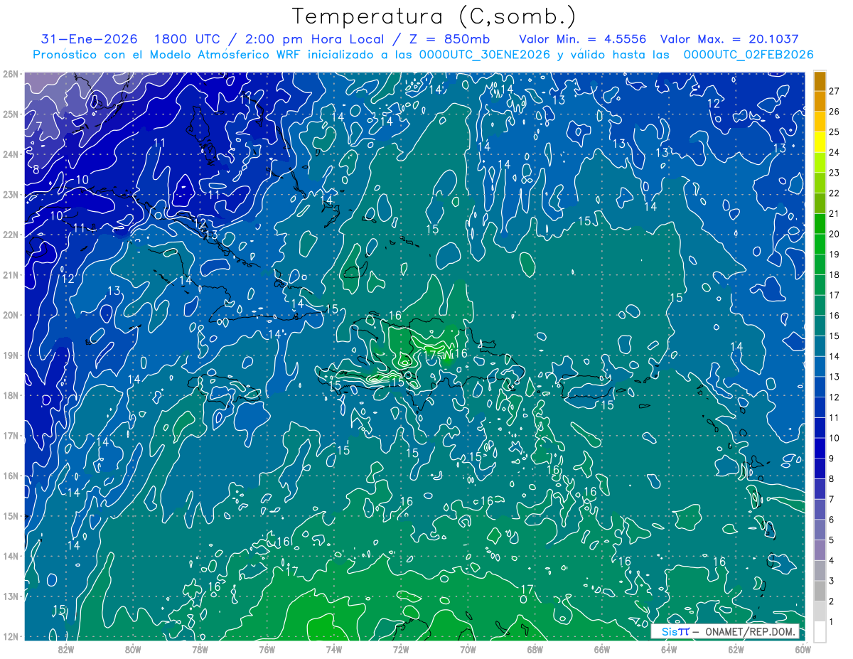Image resolution: width=853 pixels, height=659 pixels.
Task: Click the 21N latitude axis label
Action: 11,274
